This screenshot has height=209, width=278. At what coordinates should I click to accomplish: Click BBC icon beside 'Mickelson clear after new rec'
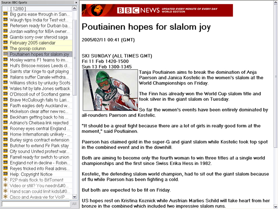point(5,111)
